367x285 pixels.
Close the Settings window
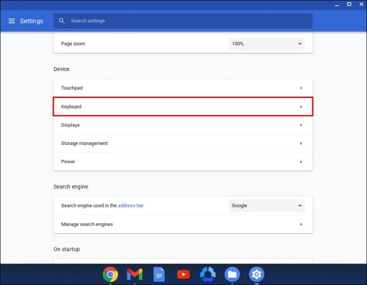pyautogui.click(x=361, y=4)
